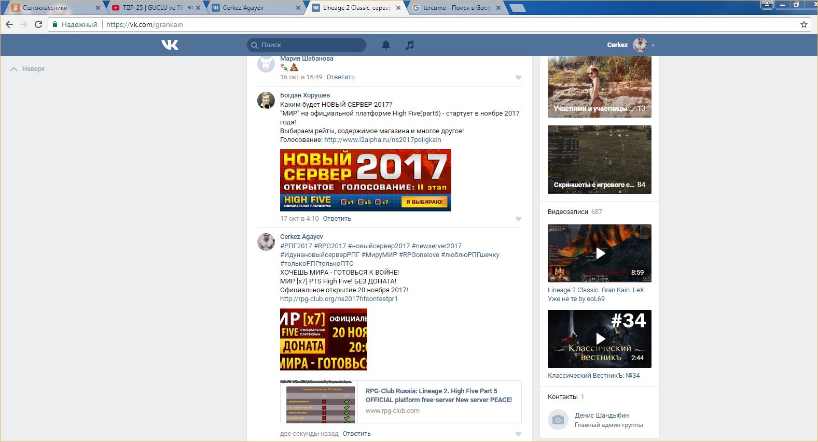
Task: Click the 16 окт в 16:49 timestamp
Action: [x=301, y=77]
